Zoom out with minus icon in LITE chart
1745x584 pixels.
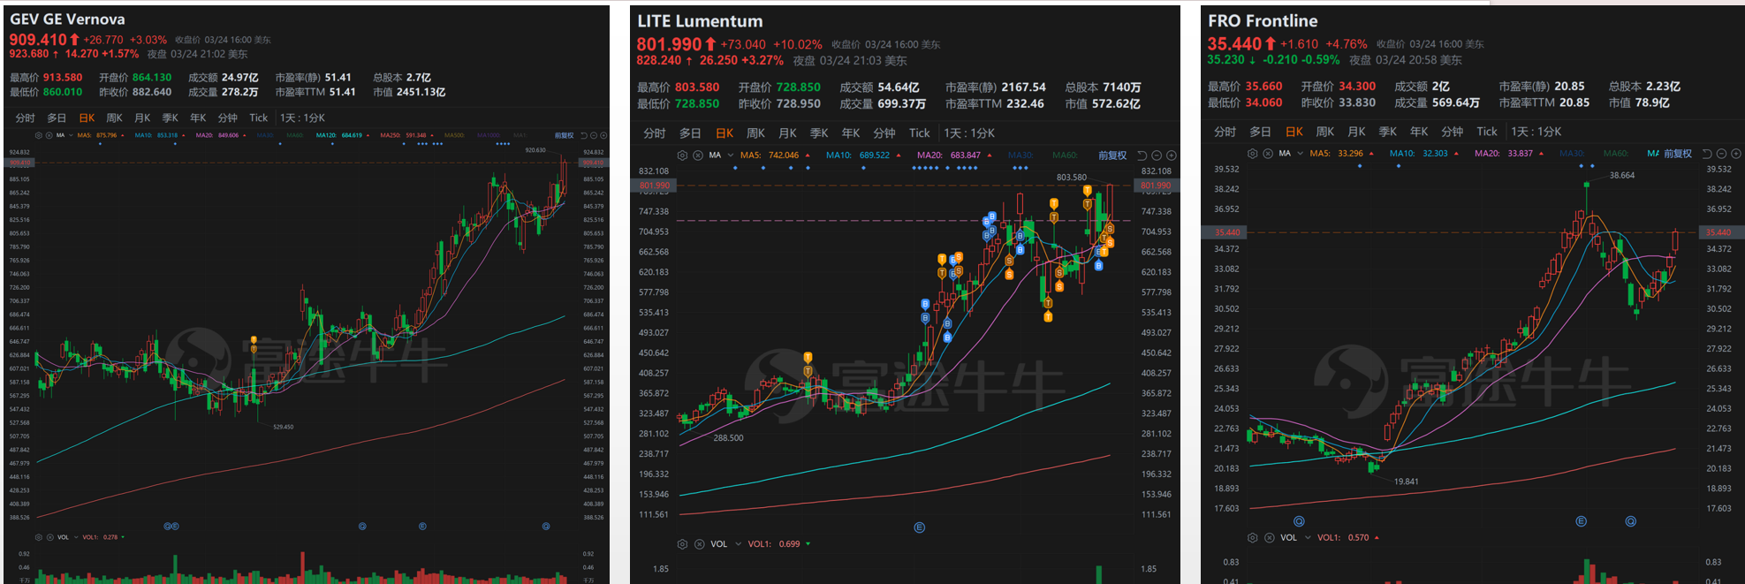tap(1157, 155)
